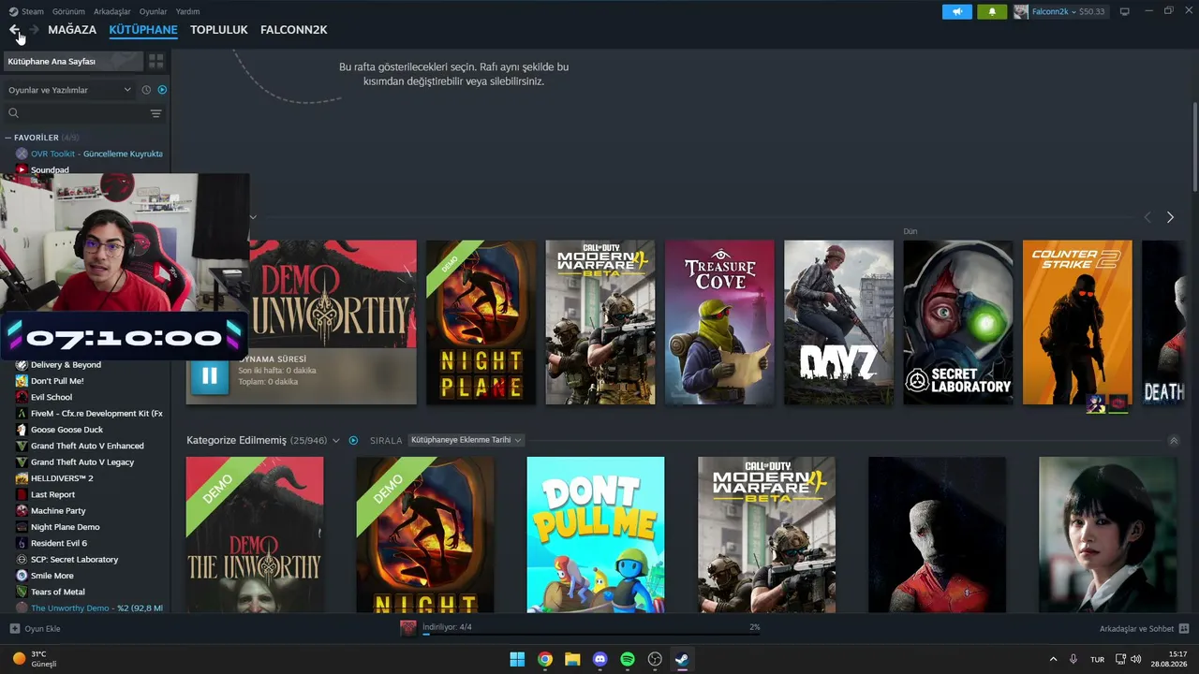Open Treasure Cove cover in recent shelf

(x=719, y=323)
